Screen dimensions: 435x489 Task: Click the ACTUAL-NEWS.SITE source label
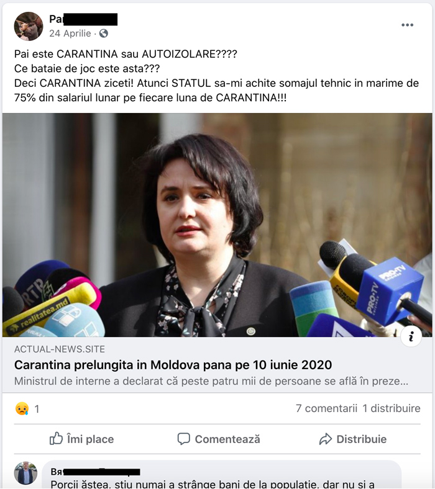[59, 349]
